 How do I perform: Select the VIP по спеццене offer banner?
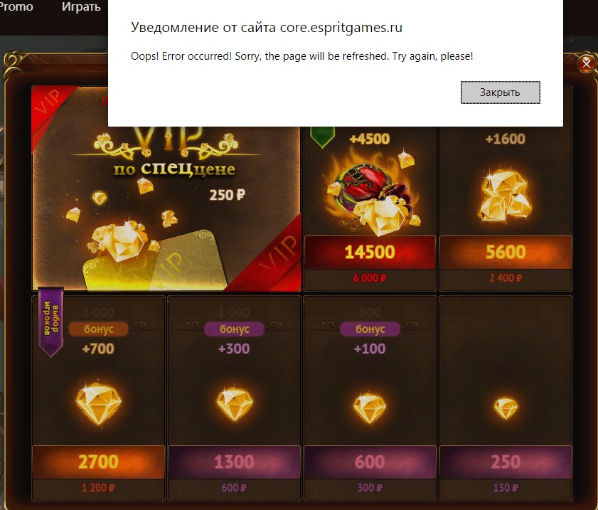click(166, 208)
